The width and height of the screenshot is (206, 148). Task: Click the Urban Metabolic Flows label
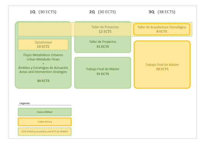43,59
